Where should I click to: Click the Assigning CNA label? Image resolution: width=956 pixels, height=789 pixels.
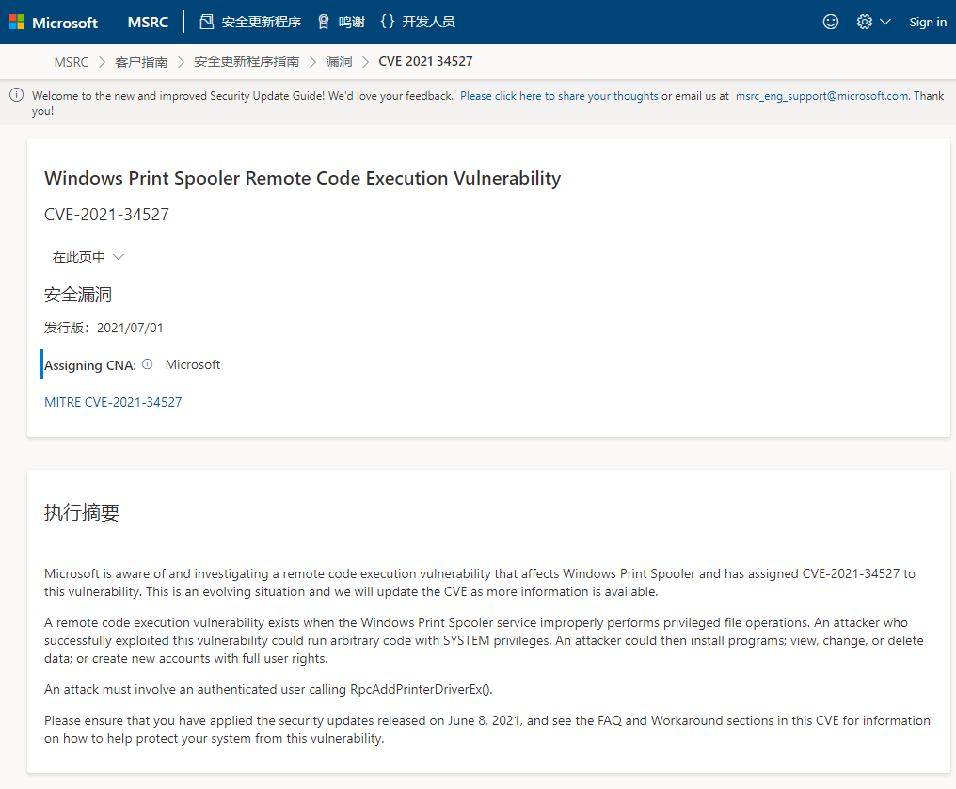tap(90, 365)
